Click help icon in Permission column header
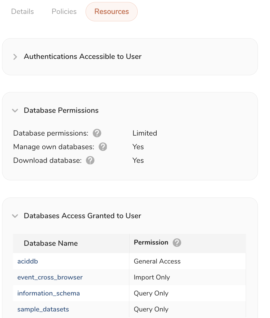 (177, 243)
